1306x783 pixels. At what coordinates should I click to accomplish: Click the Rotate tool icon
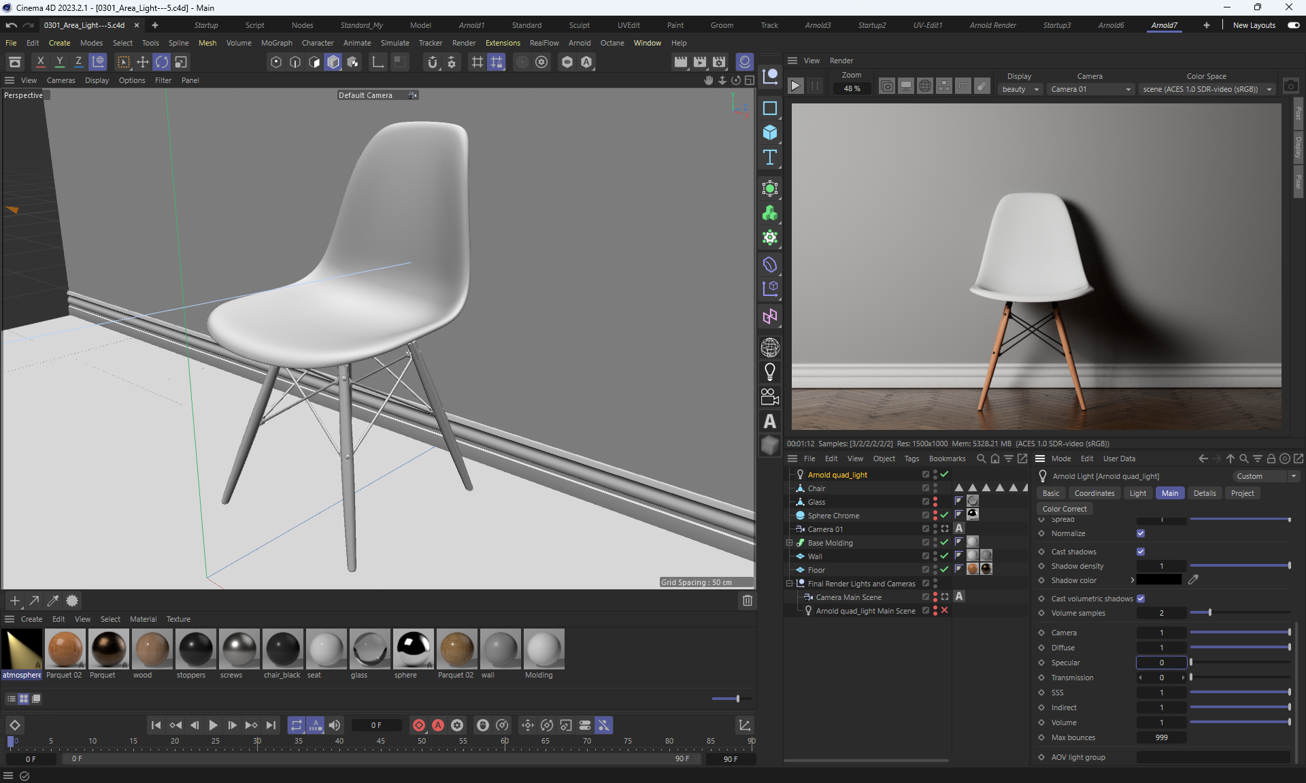[161, 62]
